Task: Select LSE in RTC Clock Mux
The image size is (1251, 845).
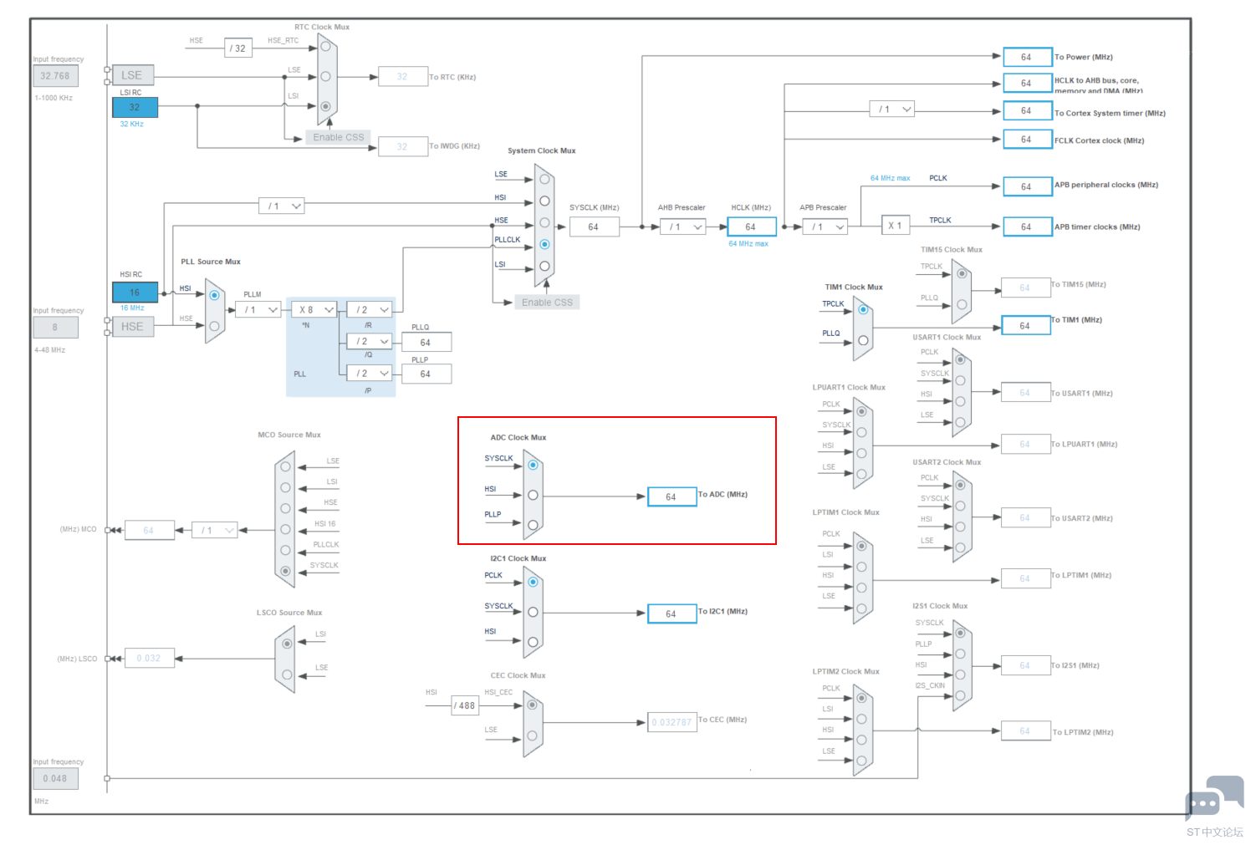Action: 325,76
